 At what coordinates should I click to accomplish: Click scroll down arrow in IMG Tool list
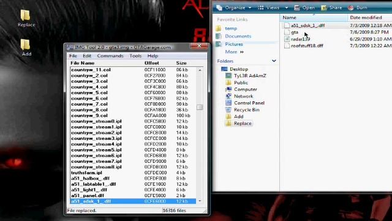[200, 201]
